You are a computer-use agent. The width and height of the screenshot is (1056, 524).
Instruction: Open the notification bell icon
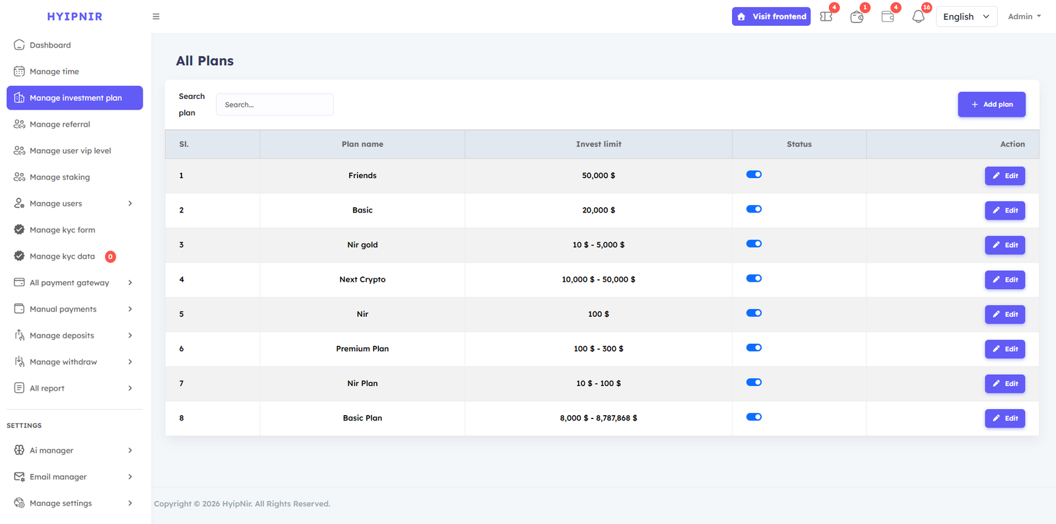pyautogui.click(x=918, y=16)
